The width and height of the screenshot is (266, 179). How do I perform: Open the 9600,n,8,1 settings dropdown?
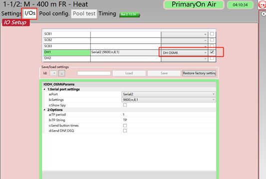click(x=169, y=100)
